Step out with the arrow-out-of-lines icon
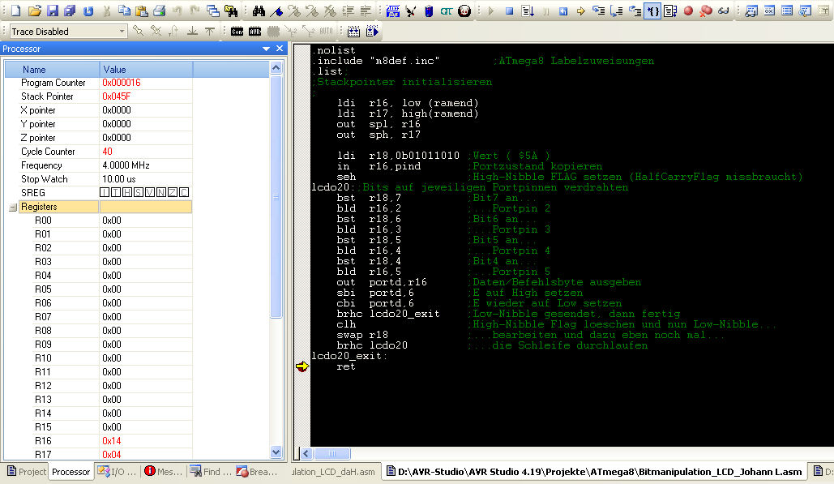This screenshot has width=834, height=484. (634, 11)
